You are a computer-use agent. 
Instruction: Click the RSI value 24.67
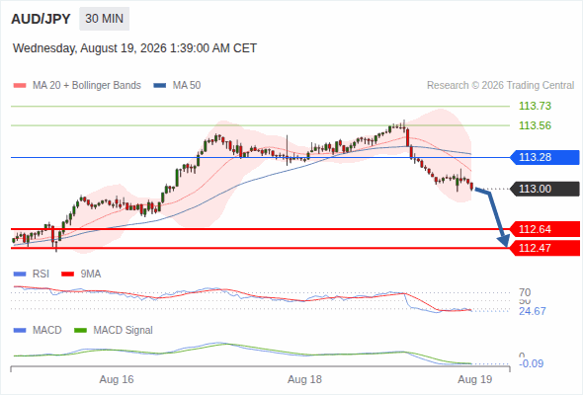point(533,311)
